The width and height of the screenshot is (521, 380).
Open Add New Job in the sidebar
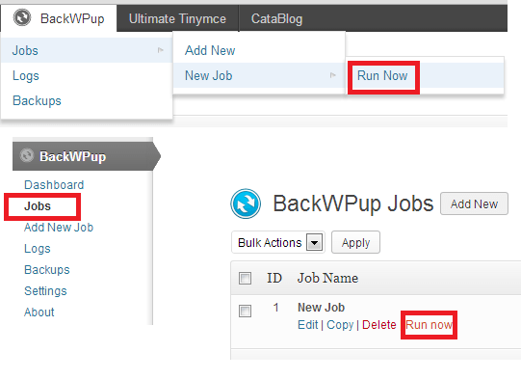coord(59,228)
